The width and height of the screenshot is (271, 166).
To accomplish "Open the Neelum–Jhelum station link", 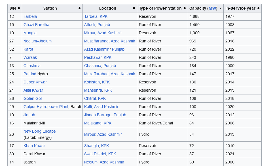I will tap(37, 41).
